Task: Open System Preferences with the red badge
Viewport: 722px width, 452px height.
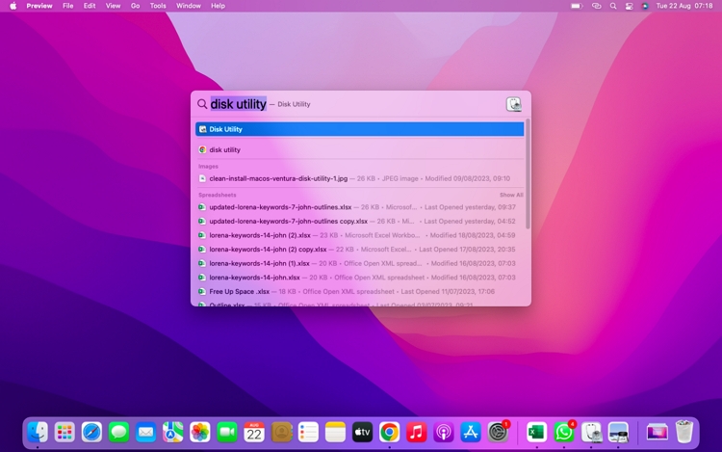Action: (x=498, y=432)
